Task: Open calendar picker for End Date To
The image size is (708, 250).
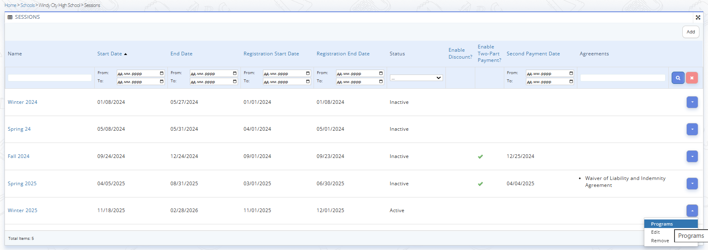Action: (235, 81)
